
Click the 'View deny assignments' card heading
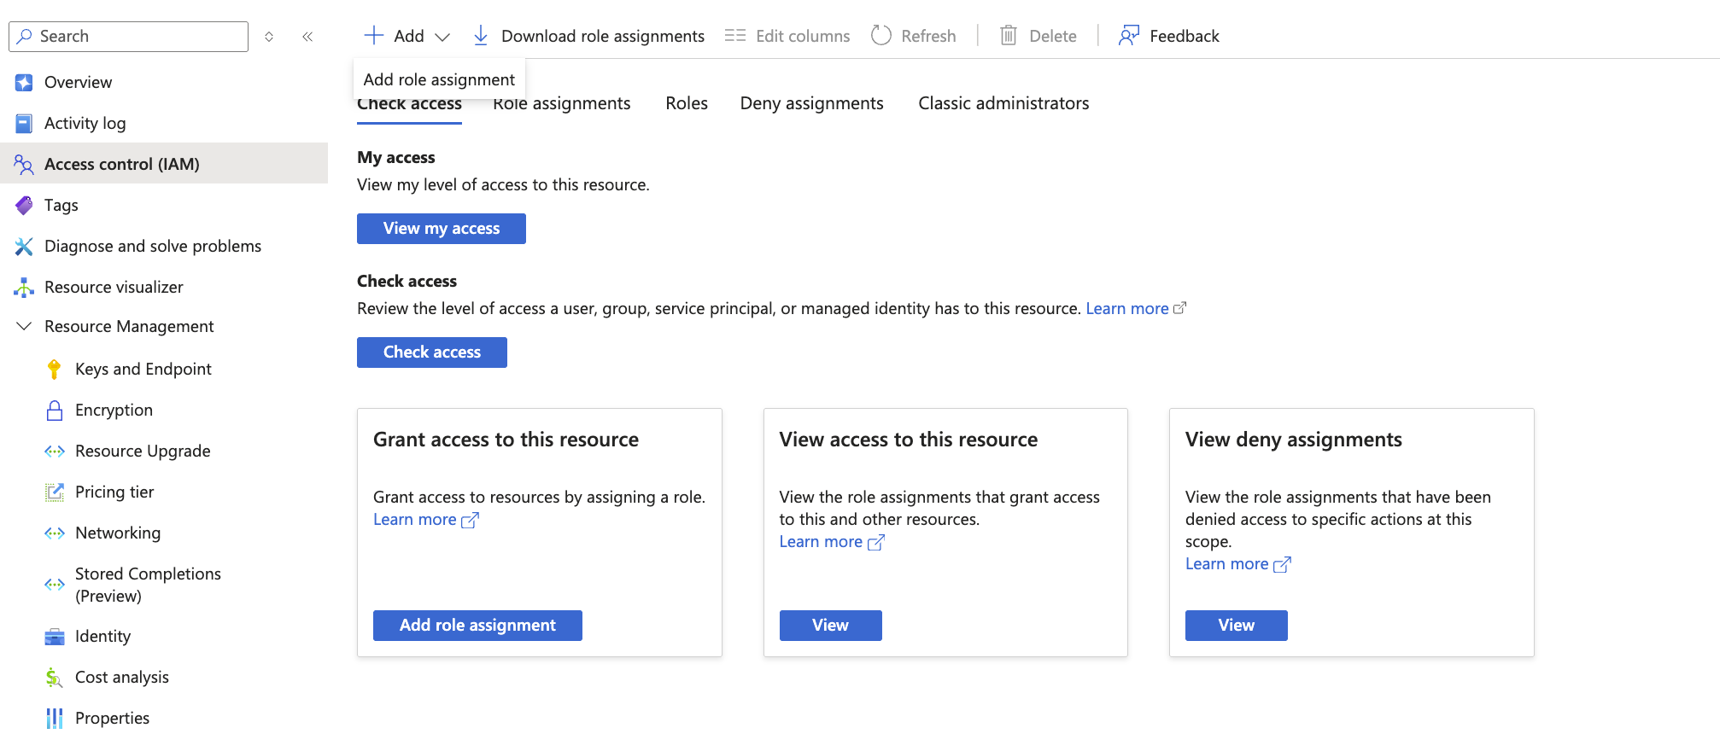1293,440
